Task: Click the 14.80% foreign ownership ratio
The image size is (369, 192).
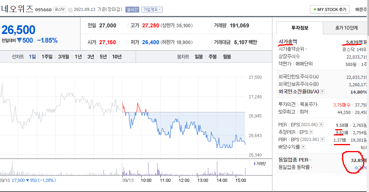Action: pos(358,92)
